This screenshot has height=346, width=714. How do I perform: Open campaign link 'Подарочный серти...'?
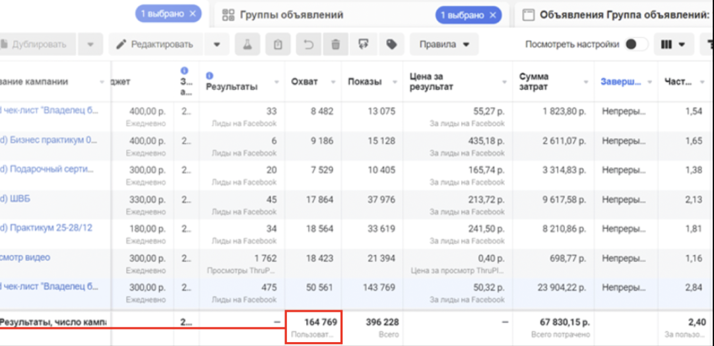[x=47, y=170]
